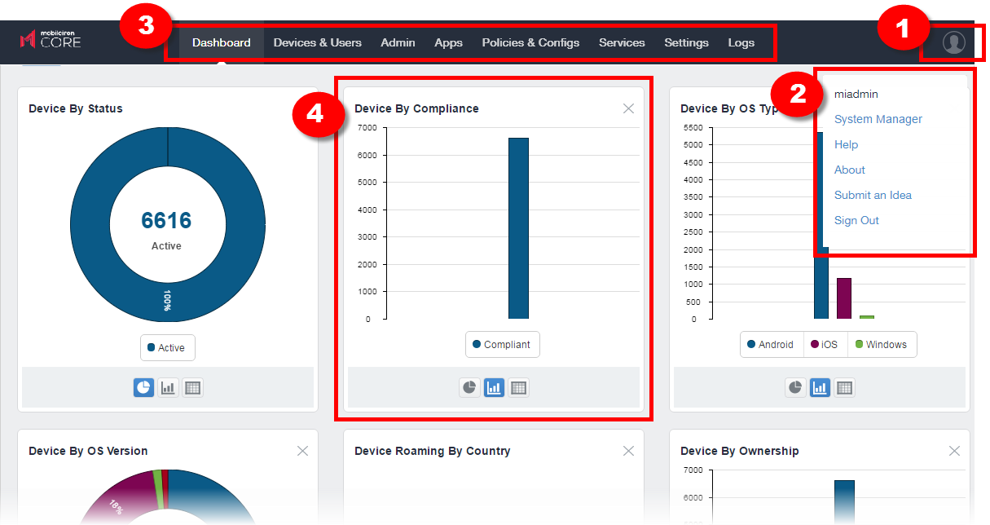Close the Device Roaming By Country widget

coord(628,451)
